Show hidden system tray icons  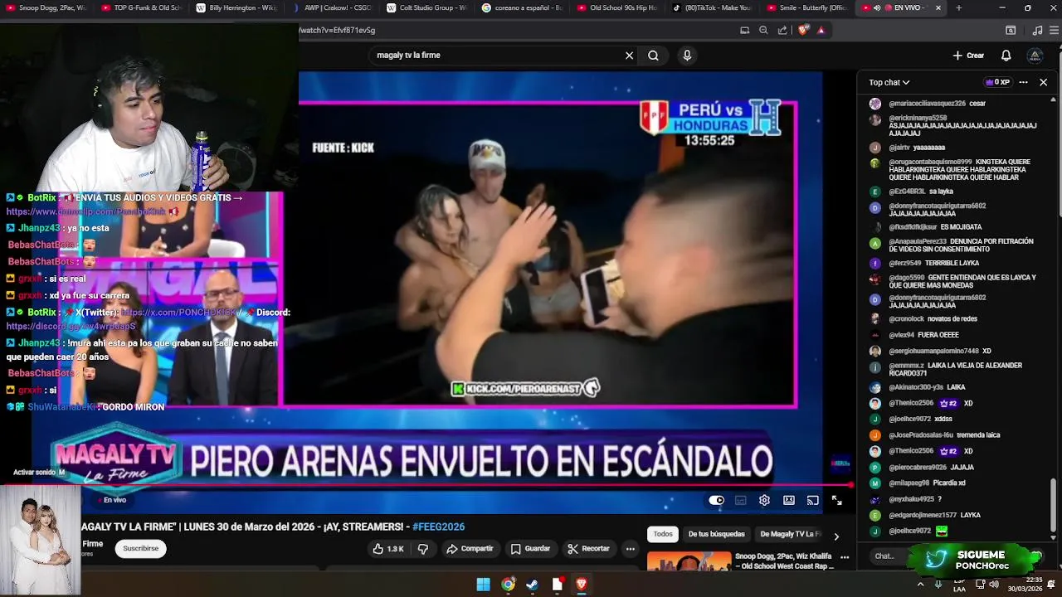point(920,585)
